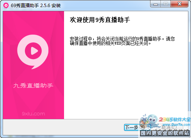
Task: Close the 69秀直播助手 installer window
Action: click(179, 4)
